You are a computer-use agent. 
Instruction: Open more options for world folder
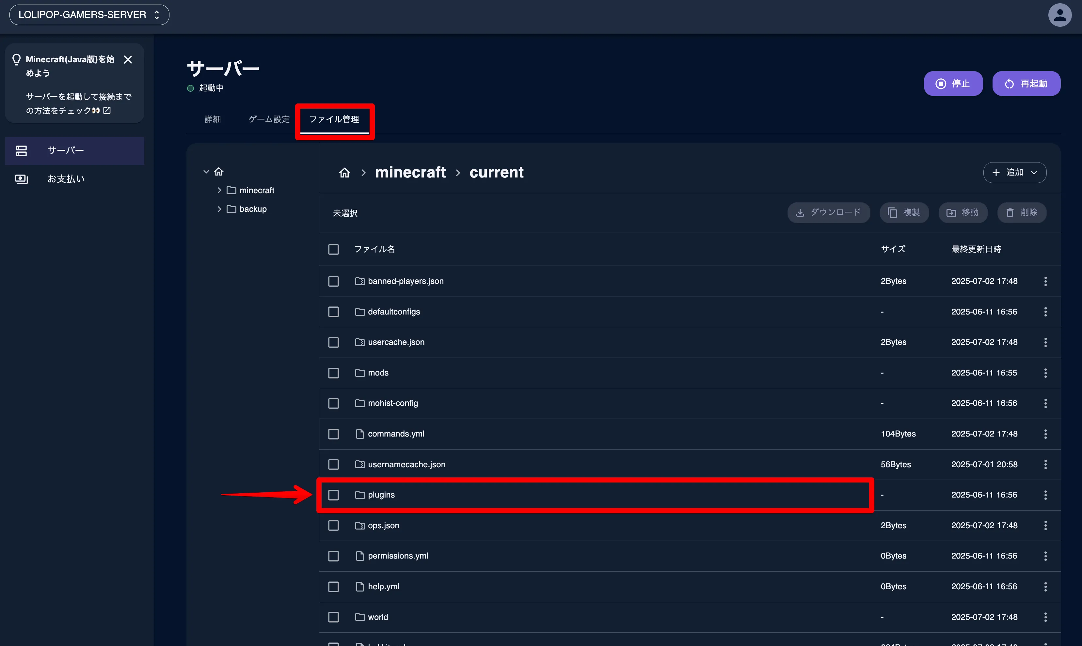pyautogui.click(x=1045, y=617)
